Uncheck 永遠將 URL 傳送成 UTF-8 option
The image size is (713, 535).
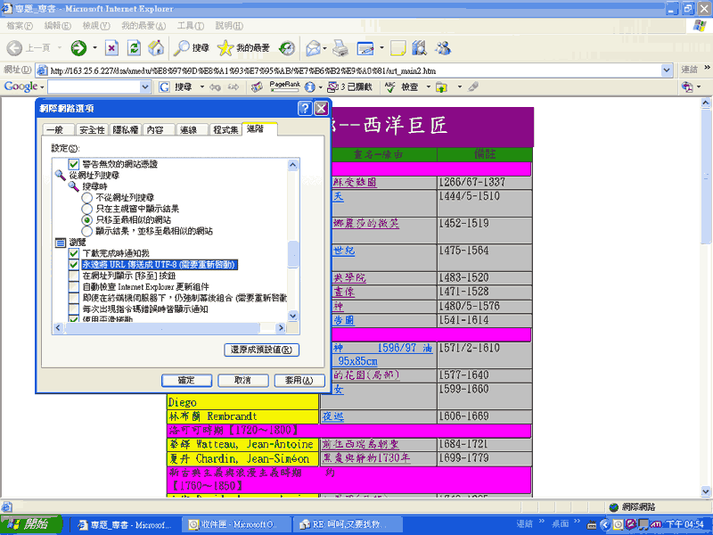click(x=74, y=265)
